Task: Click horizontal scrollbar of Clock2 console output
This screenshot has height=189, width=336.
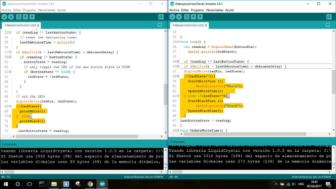Action: (x=177, y=172)
